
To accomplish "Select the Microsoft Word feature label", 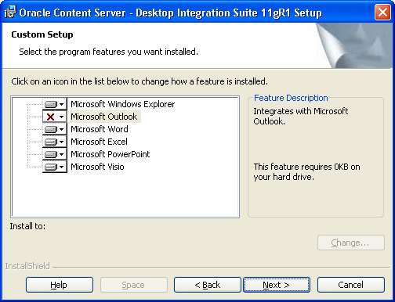I will [x=100, y=129].
